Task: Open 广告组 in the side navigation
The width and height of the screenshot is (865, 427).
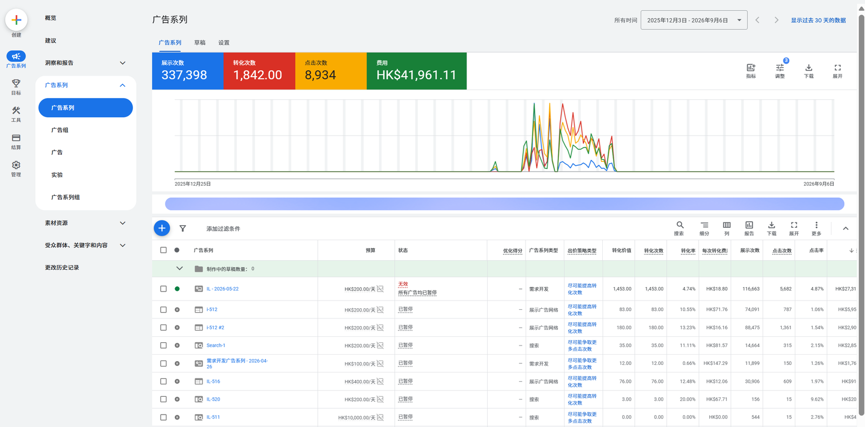Action: (60, 130)
